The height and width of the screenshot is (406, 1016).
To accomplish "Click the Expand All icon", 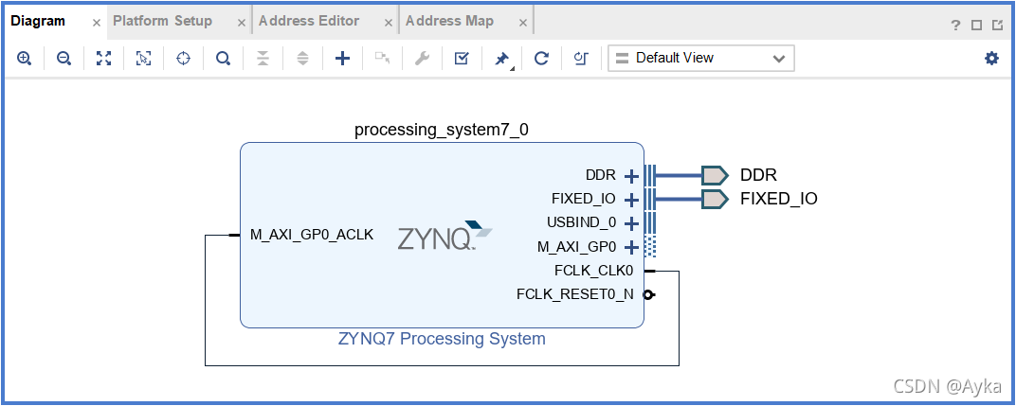I will [x=302, y=59].
